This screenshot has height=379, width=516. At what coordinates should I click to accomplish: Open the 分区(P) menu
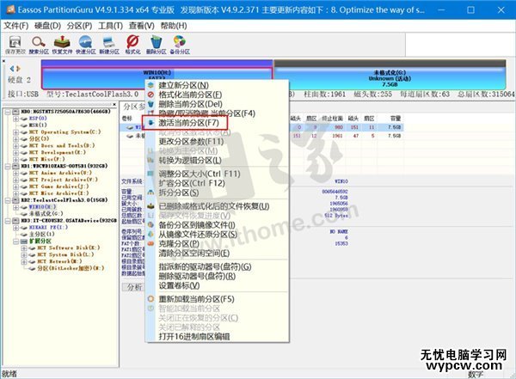(79, 26)
